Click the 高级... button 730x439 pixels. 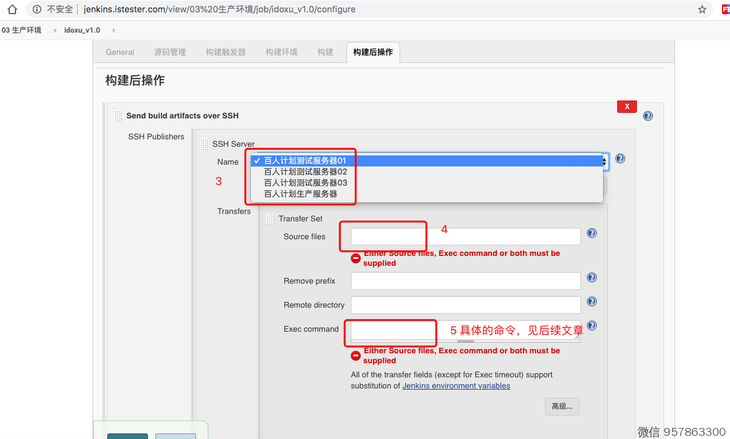pos(562,406)
